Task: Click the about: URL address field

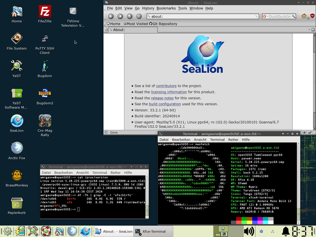Action: coord(203,16)
